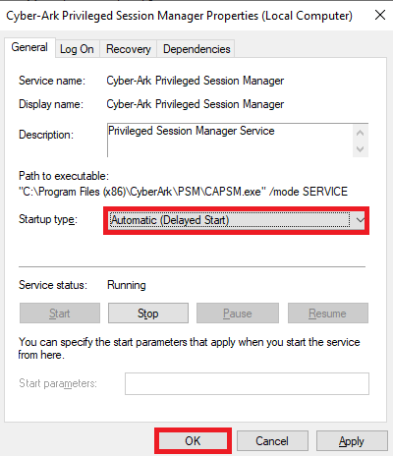Click the Path to executable label

[x=64, y=176]
